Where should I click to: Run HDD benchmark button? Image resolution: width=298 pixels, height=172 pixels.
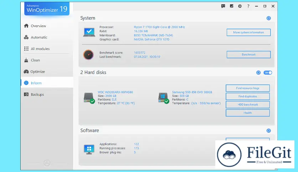click(248, 104)
